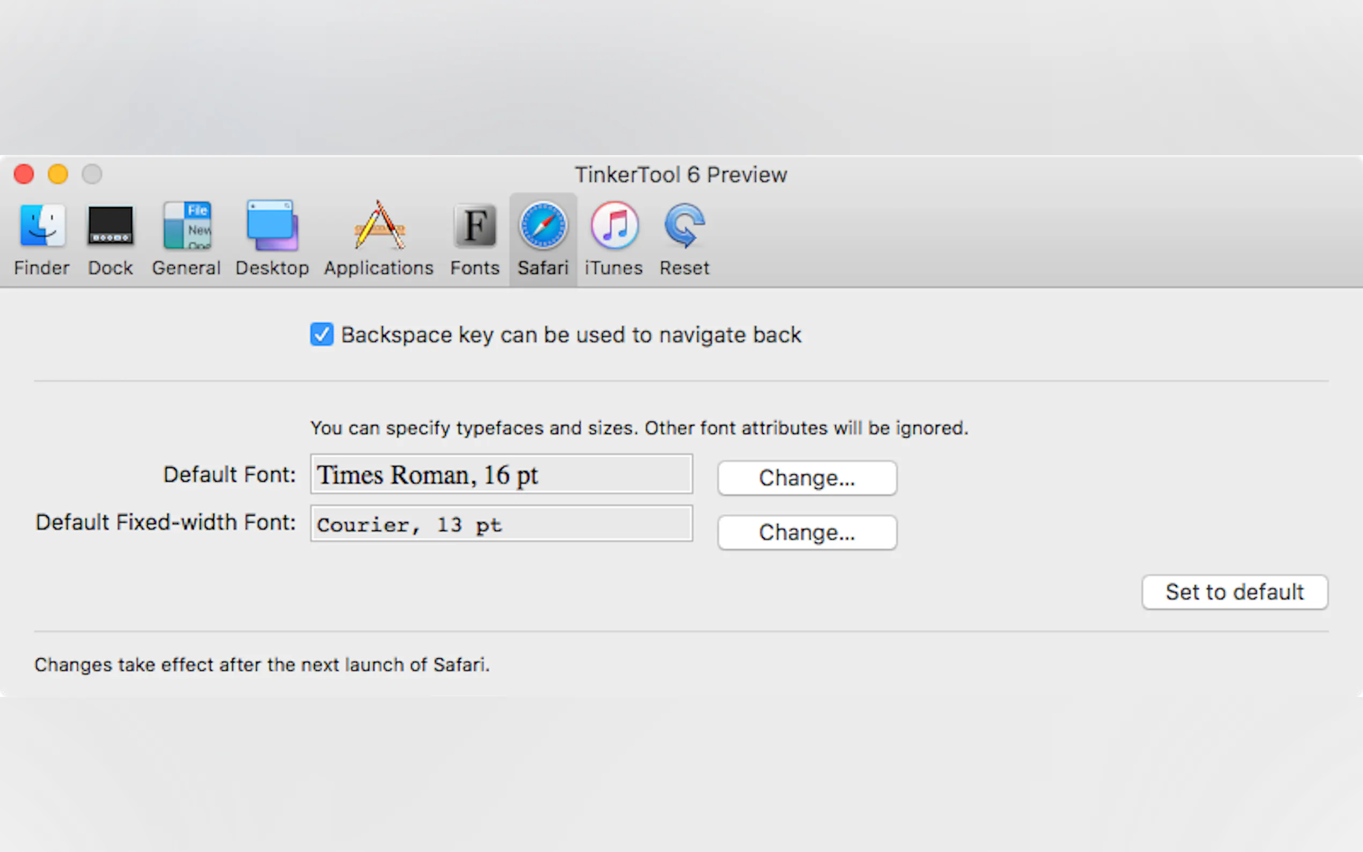Click the Safari compass icon
This screenshot has width=1363, height=852.
(543, 226)
